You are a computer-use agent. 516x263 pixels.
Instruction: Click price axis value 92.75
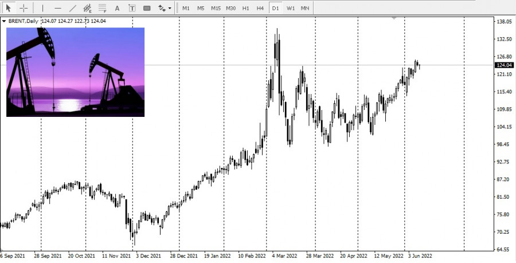pyautogui.click(x=504, y=162)
